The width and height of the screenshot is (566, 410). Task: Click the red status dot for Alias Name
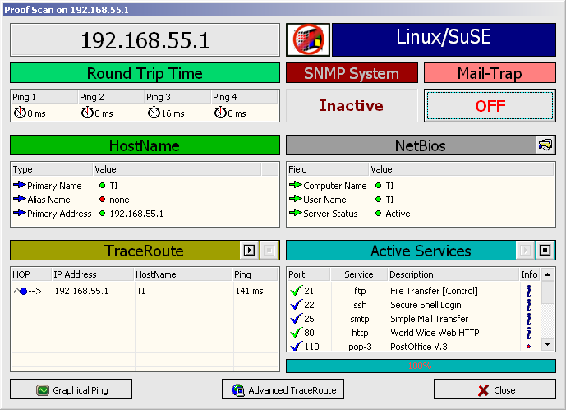(x=102, y=199)
